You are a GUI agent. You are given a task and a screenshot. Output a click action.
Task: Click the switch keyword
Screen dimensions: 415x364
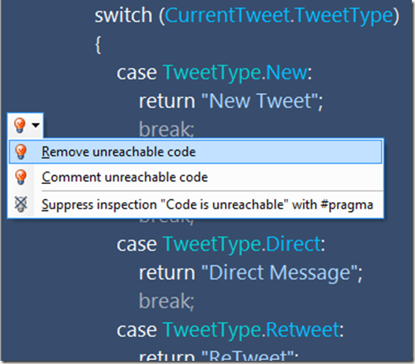[123, 15]
